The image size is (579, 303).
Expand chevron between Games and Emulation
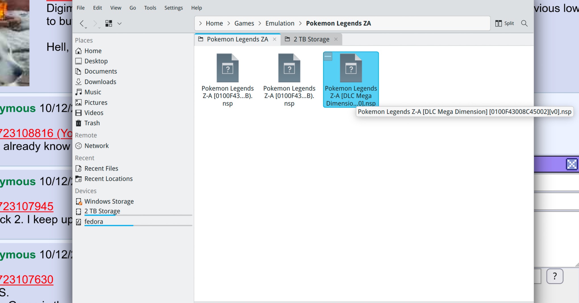pyautogui.click(x=260, y=23)
